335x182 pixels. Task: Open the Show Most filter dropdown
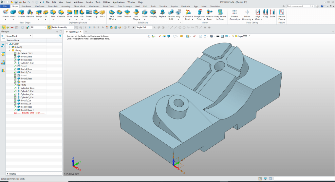pos(30,36)
